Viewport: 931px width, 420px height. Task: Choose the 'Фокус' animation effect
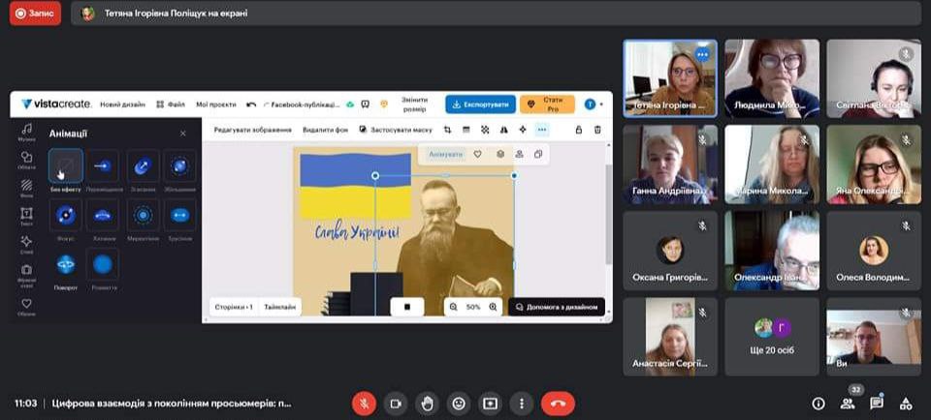[66, 215]
